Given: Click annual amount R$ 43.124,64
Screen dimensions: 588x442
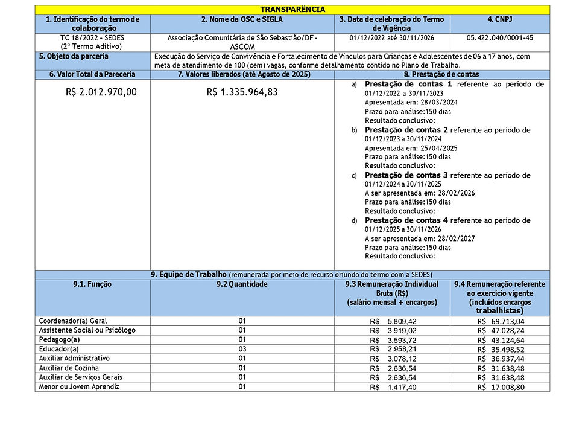Looking at the screenshot, I should [x=501, y=341].
